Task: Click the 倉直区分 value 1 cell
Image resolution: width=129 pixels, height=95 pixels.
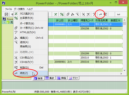Action: coord(116,58)
